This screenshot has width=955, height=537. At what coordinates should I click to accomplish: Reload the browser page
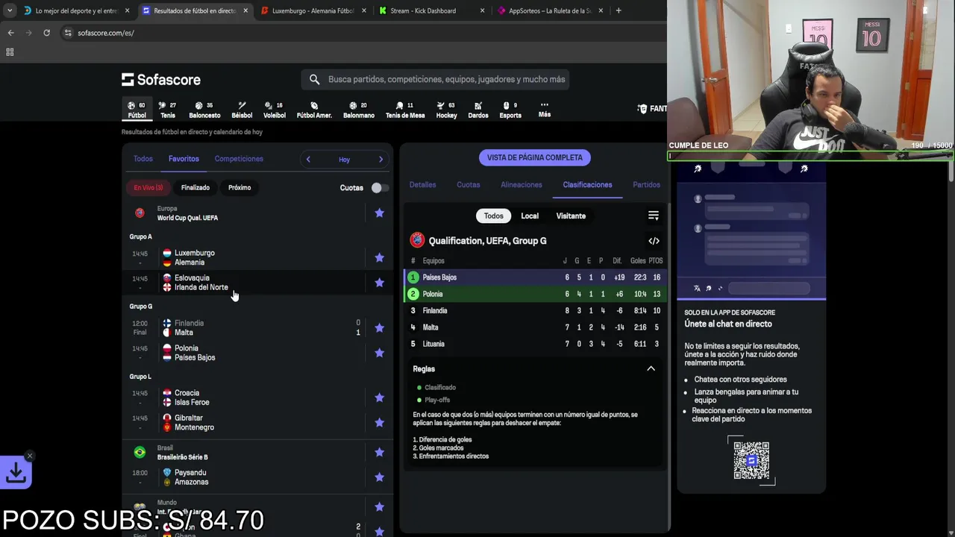click(46, 33)
